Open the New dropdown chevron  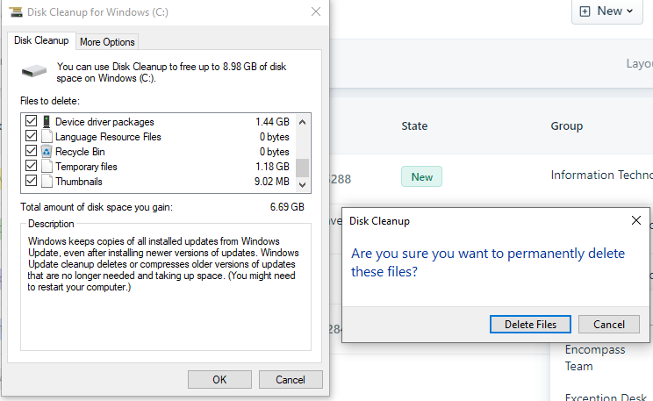[x=629, y=11]
